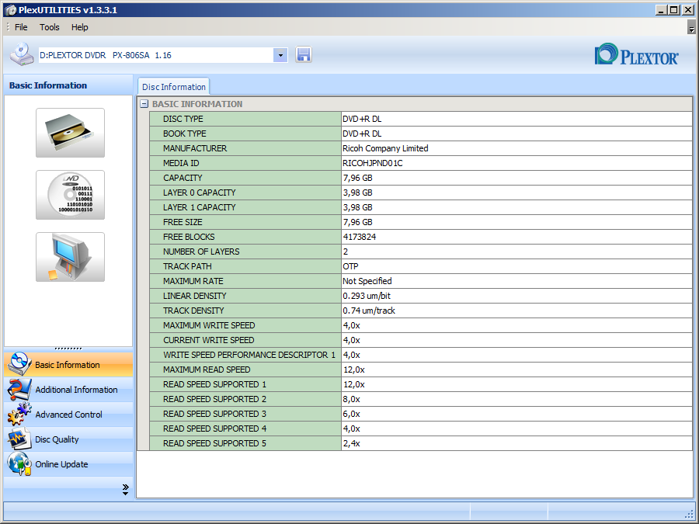Minimize the PlexUTILITIES window
This screenshot has height=524, width=699.
click(661, 10)
